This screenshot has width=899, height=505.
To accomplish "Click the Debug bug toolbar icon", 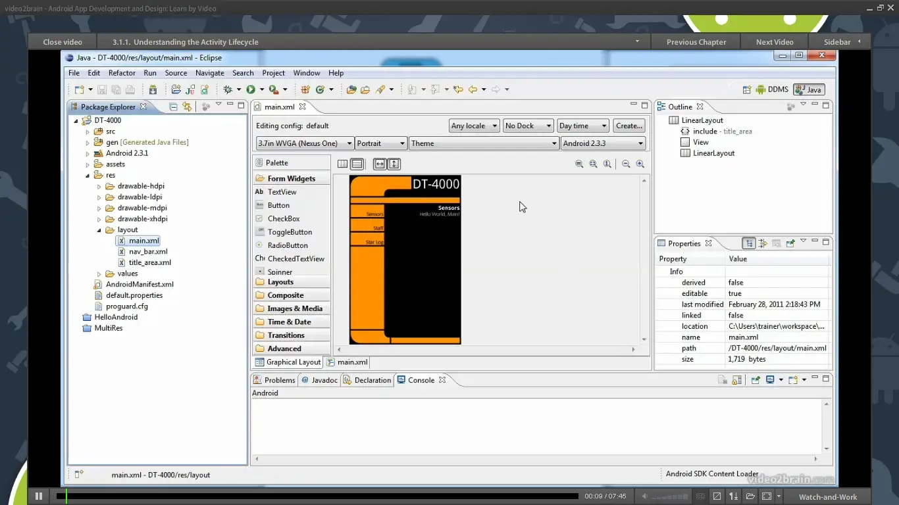I will [228, 89].
